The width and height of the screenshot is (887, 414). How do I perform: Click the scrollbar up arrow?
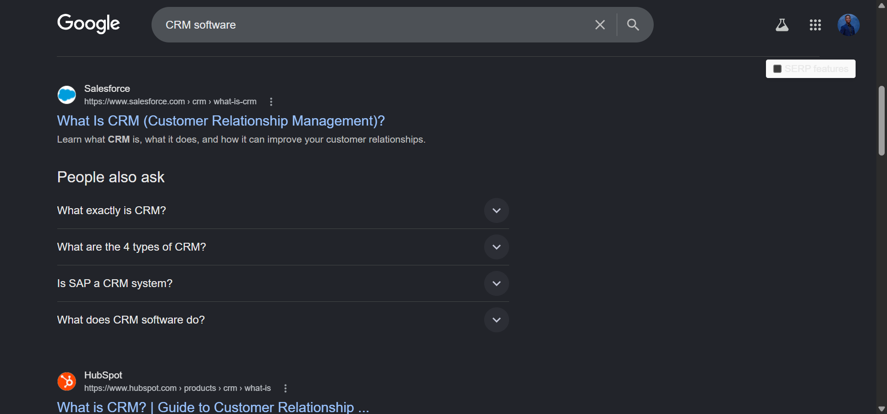coord(881,5)
